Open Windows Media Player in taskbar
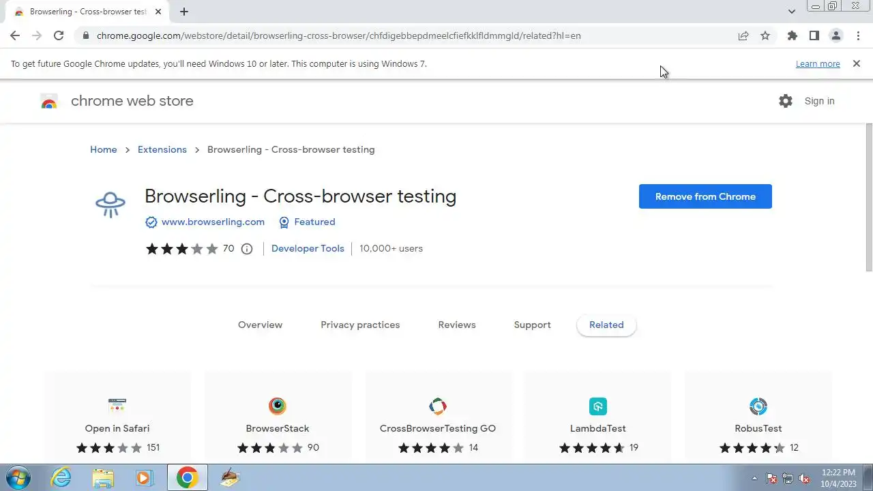The image size is (873, 491). [x=144, y=477]
